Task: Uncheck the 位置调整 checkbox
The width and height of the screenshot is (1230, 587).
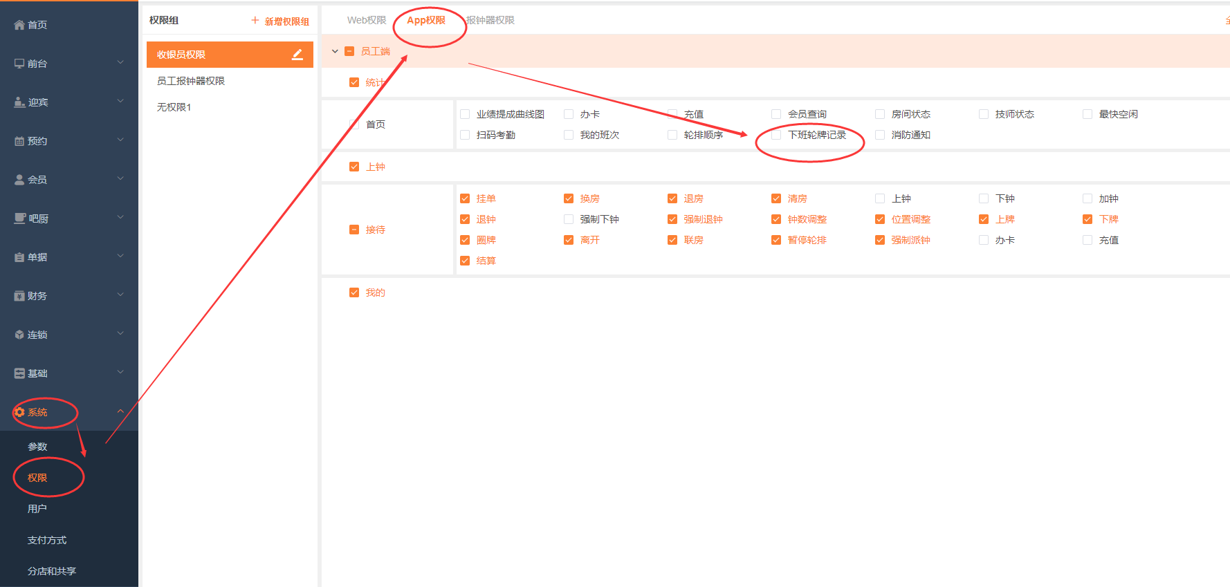Action: 880,219
